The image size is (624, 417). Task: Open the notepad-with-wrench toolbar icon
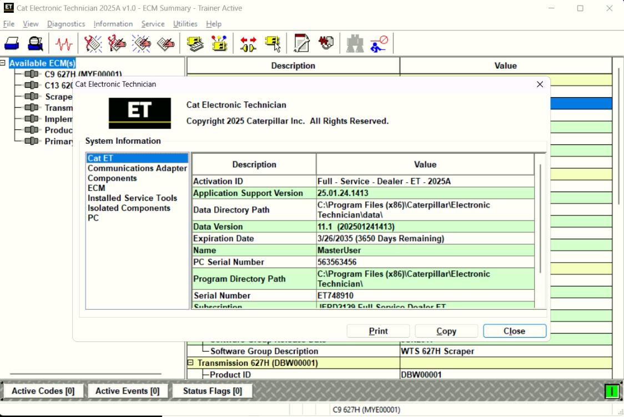coord(301,43)
